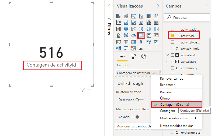Screen dimensions: 211x136
Task: Remove Contagem de activityid field with X
Action: pos(157,73)
